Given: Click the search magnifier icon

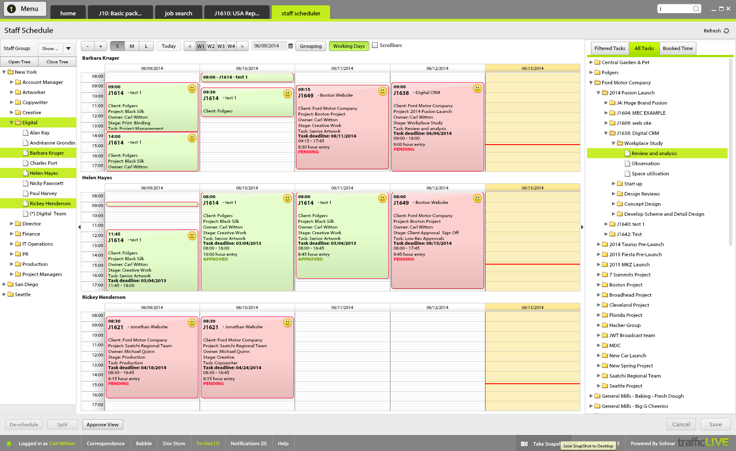Looking at the screenshot, I should [x=696, y=9].
